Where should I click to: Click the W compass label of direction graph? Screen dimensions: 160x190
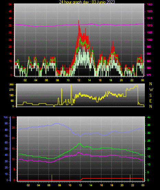point(151,90)
